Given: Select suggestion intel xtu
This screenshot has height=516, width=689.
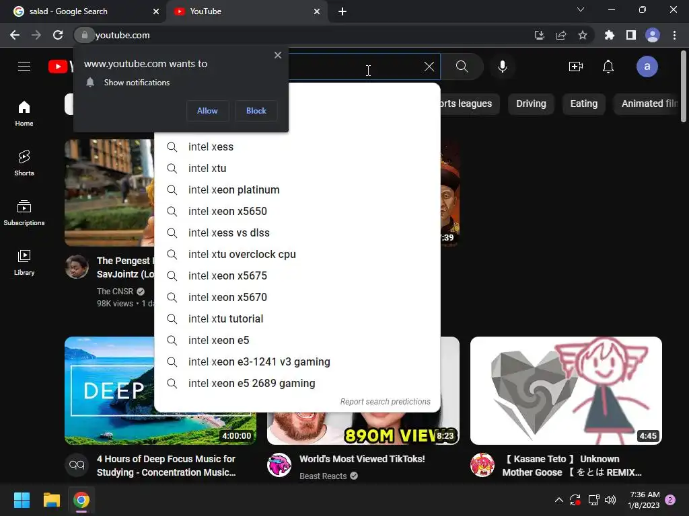Looking at the screenshot, I should click(297, 169).
